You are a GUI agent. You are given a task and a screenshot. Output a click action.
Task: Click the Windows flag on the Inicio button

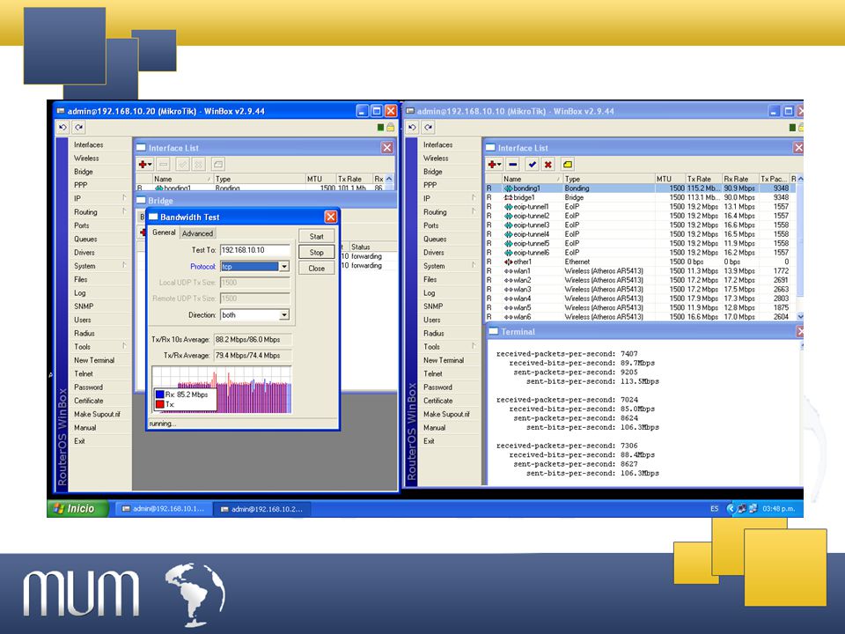tap(59, 508)
